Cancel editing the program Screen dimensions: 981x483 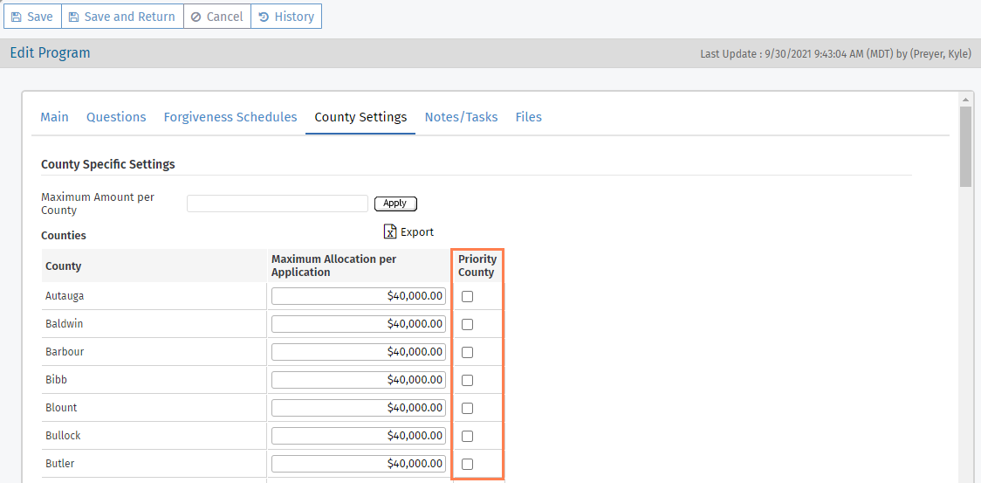click(x=216, y=17)
